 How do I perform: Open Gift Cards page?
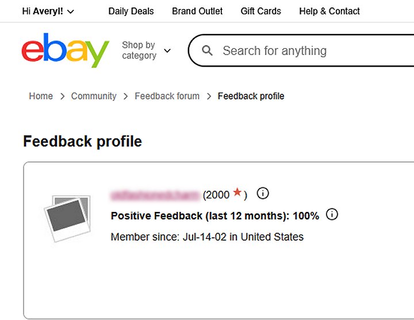(x=261, y=11)
